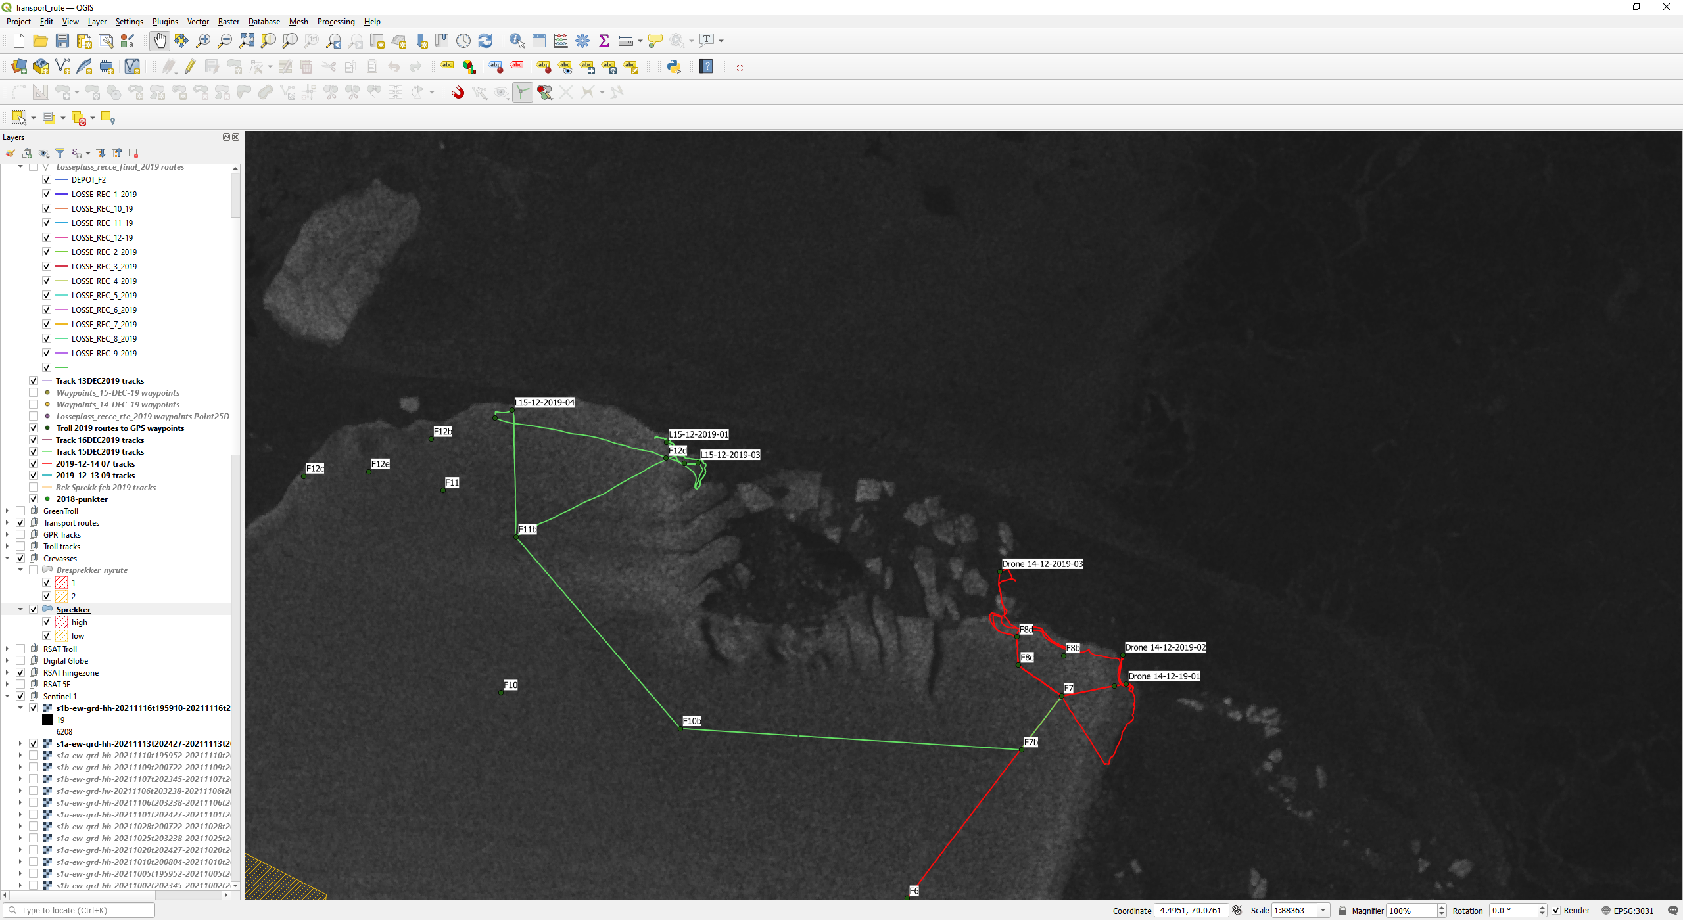Activate the Pan Map hand tool

tap(160, 41)
